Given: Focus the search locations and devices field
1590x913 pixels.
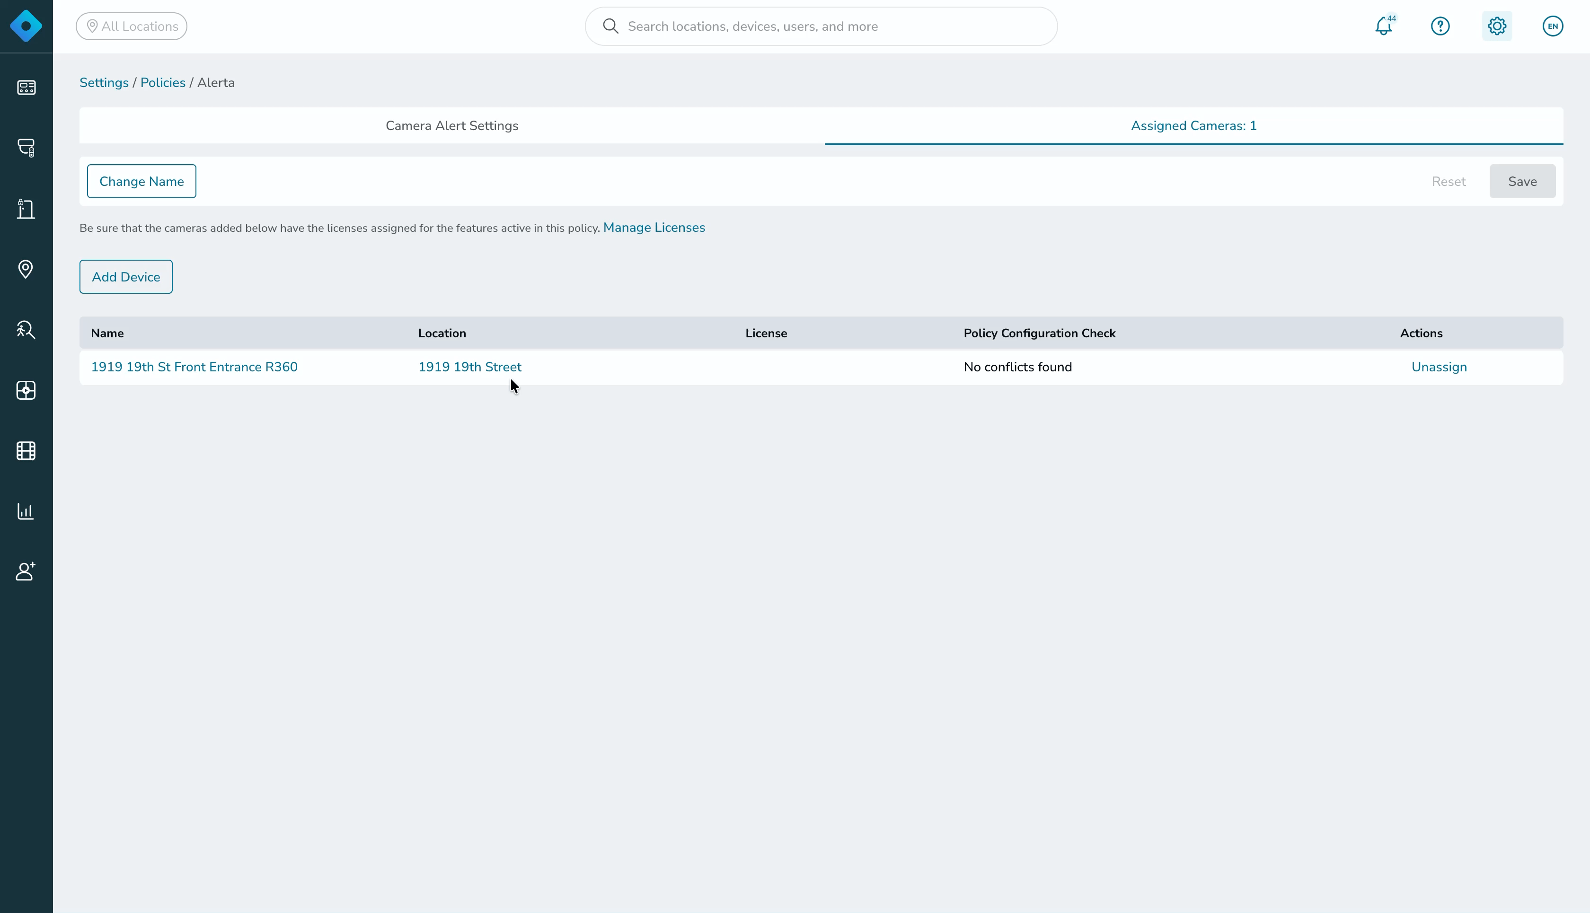Looking at the screenshot, I should (821, 26).
